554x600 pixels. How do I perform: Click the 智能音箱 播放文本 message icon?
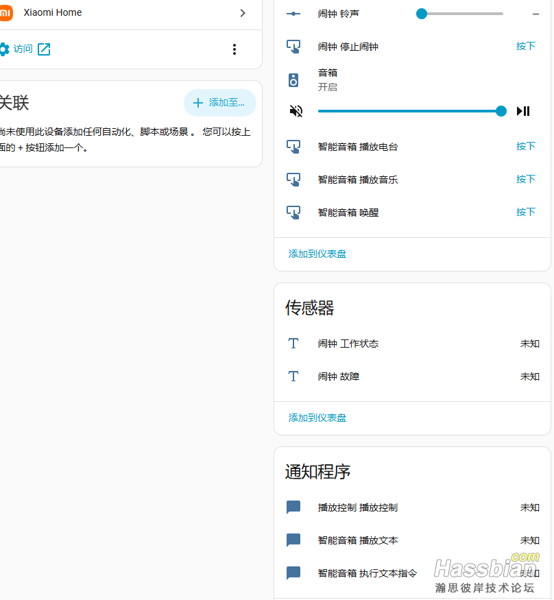[x=293, y=540]
